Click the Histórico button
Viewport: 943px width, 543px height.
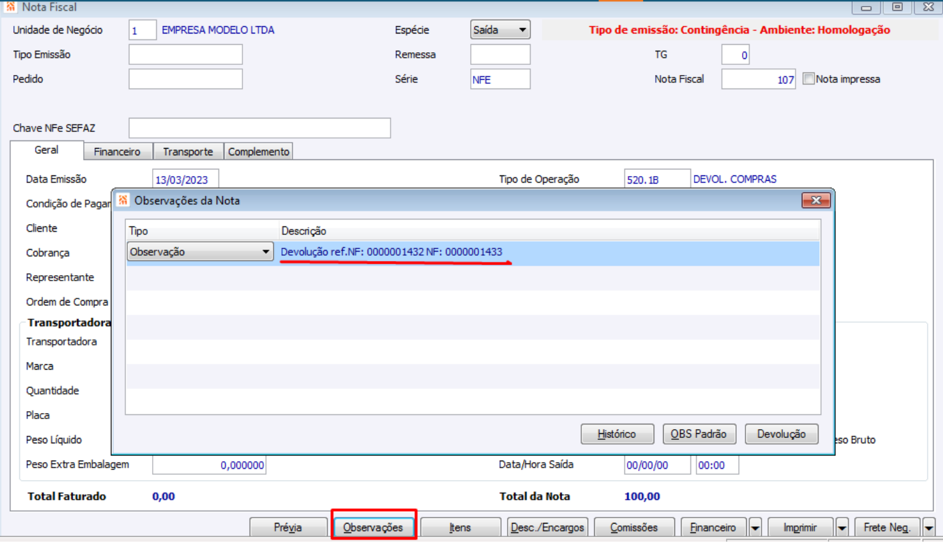[617, 434]
